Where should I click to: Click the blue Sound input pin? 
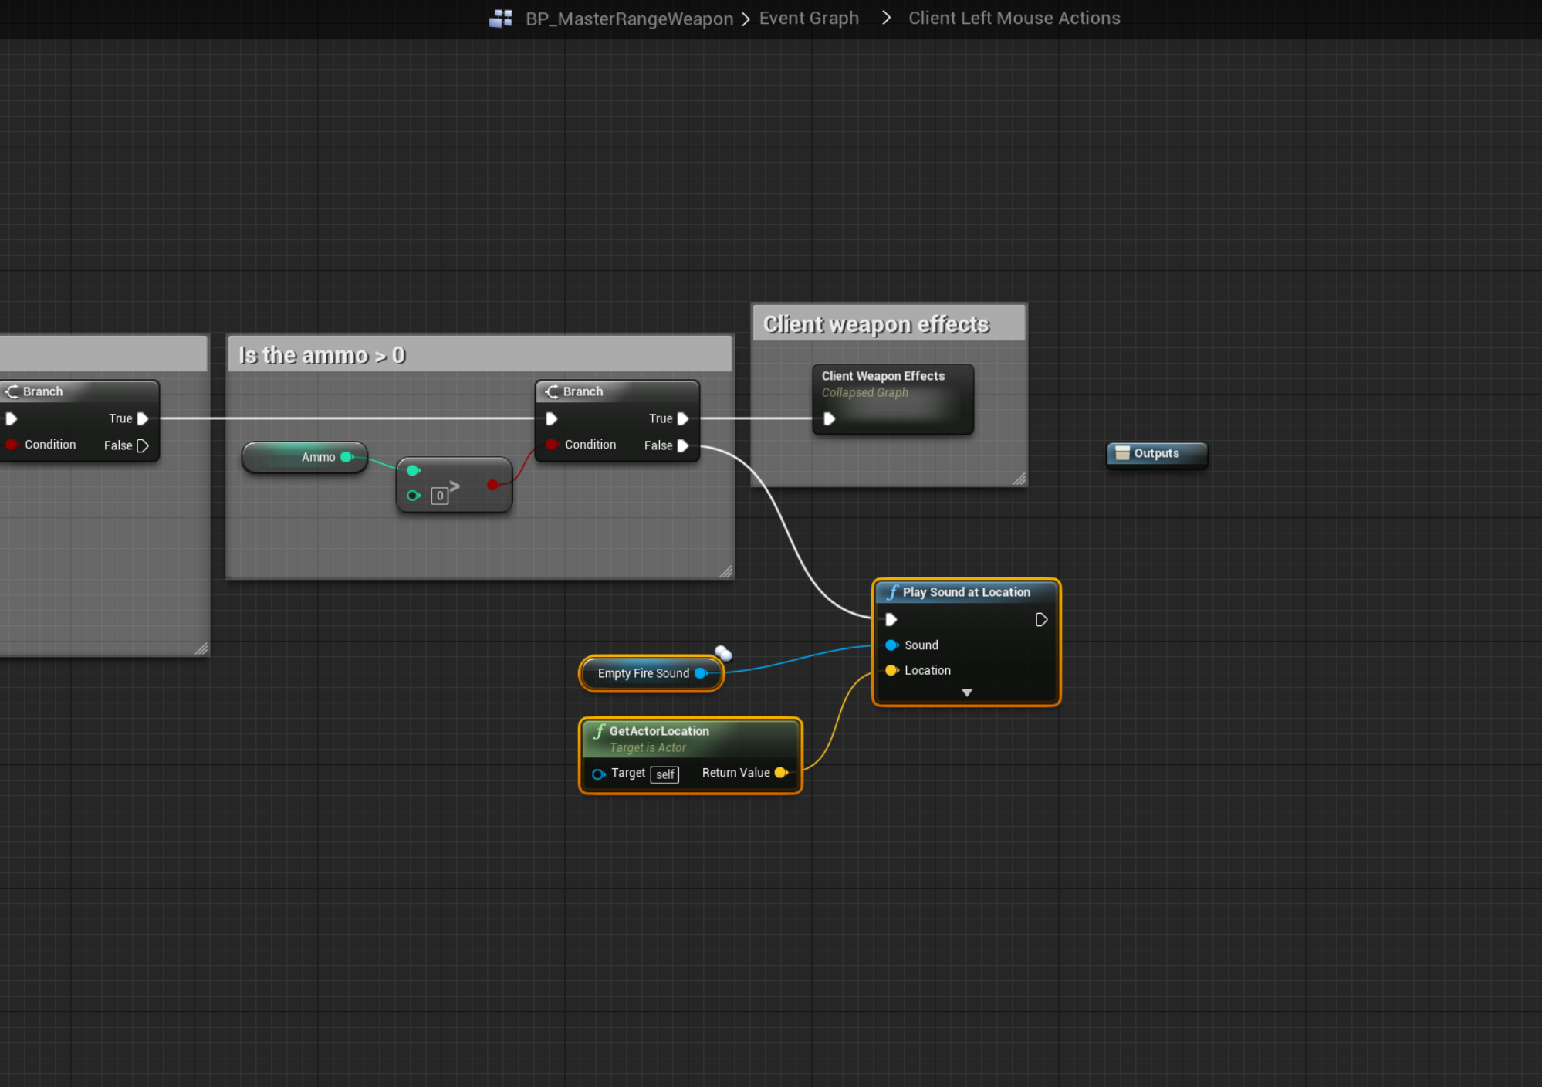point(891,645)
